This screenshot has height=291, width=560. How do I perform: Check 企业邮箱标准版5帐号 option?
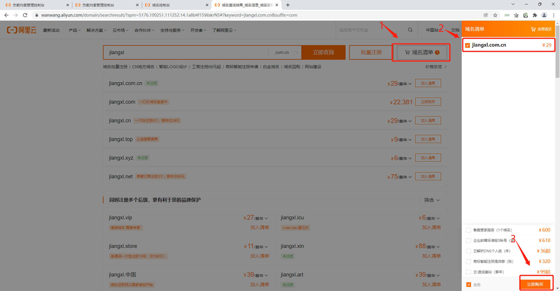(x=469, y=241)
